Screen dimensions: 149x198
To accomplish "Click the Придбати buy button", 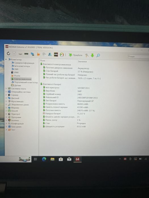I will point(75,55).
